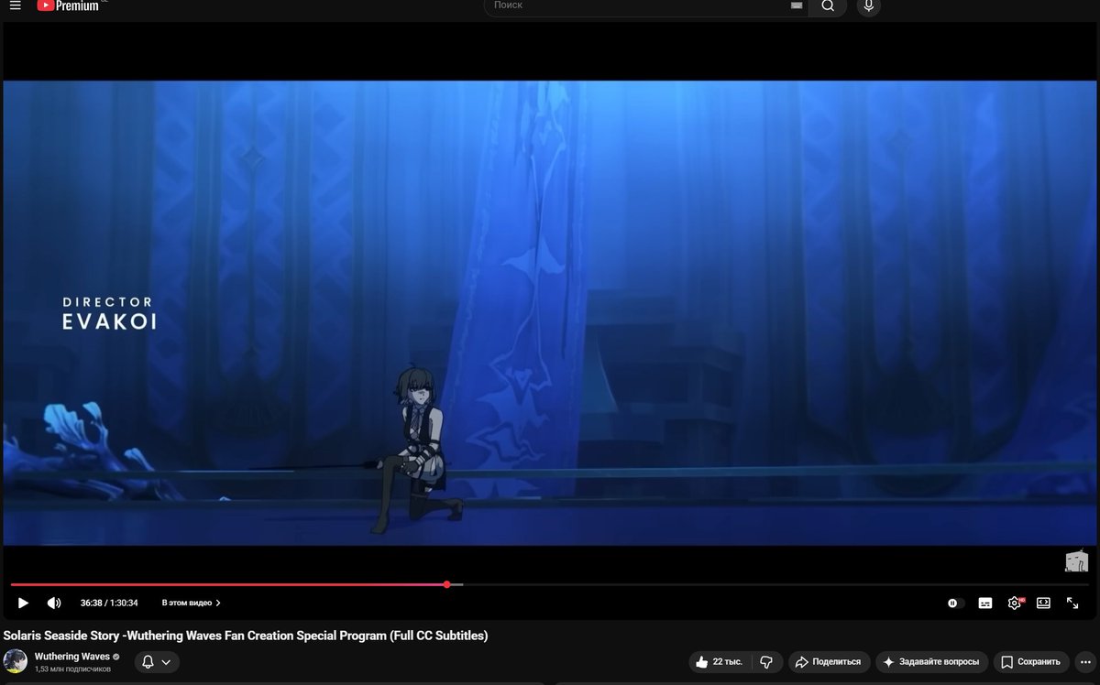
Task: Start voice search with the microphone
Action: [869, 5]
